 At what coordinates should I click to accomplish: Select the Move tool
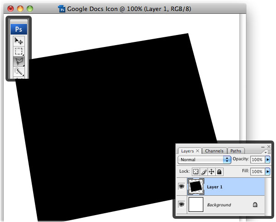[x=19, y=41]
